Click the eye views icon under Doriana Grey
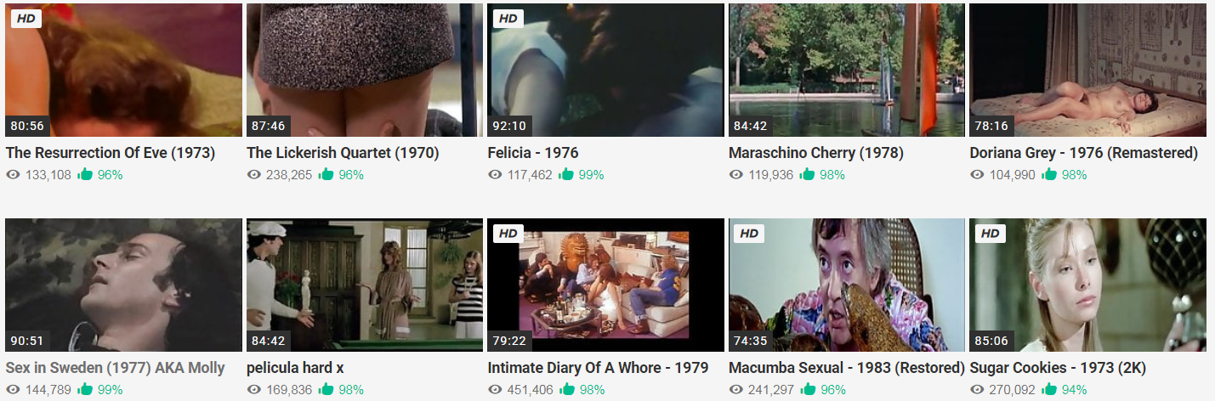This screenshot has width=1215, height=401. click(x=977, y=175)
